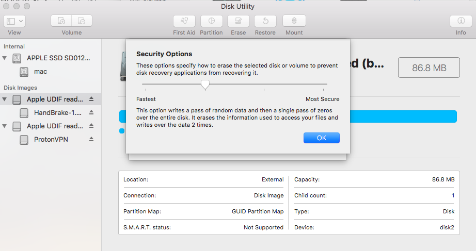This screenshot has width=476, height=251.
Task: Confirm Security Options with OK button
Action: [322, 138]
